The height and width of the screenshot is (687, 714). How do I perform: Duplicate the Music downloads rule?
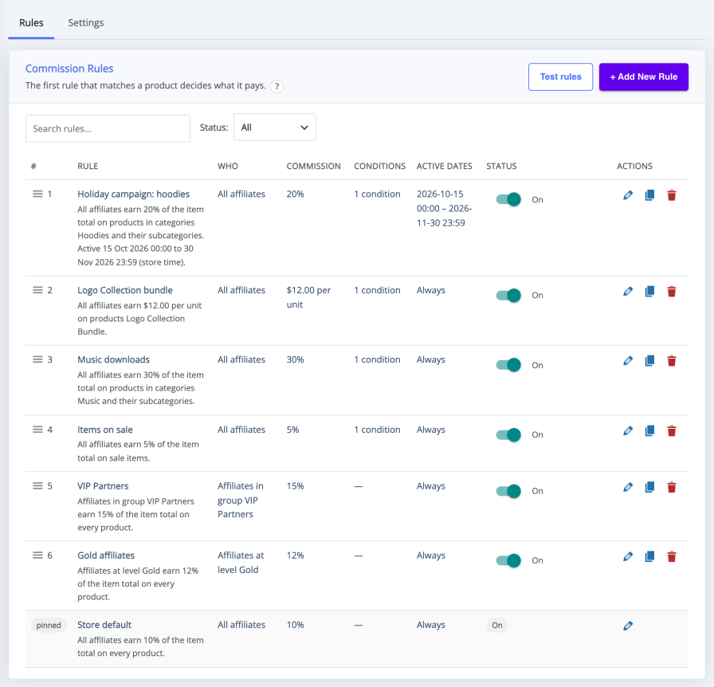click(649, 361)
